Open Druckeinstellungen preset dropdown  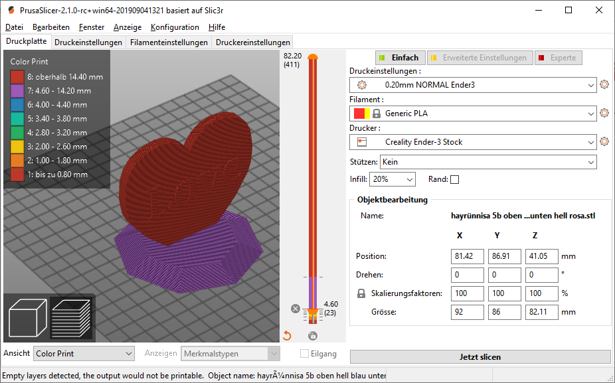(x=473, y=85)
